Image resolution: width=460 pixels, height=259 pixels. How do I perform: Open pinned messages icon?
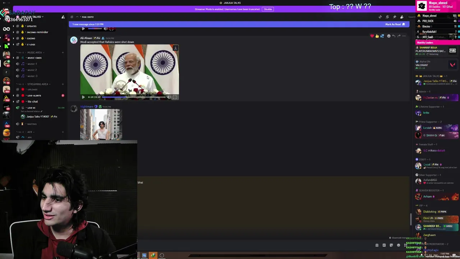coord(395,17)
